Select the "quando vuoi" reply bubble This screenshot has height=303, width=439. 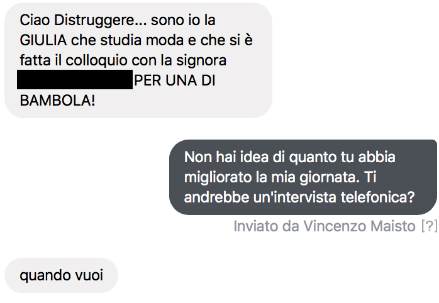[x=61, y=275]
